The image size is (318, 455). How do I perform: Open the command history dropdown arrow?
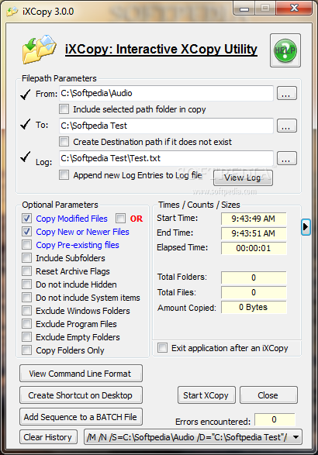(296, 437)
